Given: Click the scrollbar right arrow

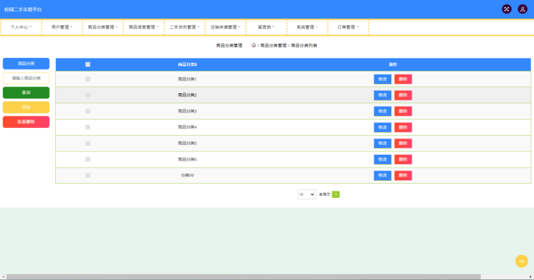Looking at the screenshot, I should click(x=530, y=276).
